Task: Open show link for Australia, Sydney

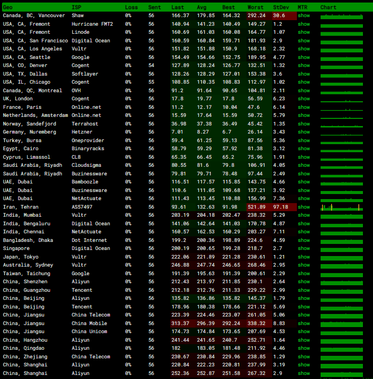Action: pyautogui.click(x=303, y=265)
